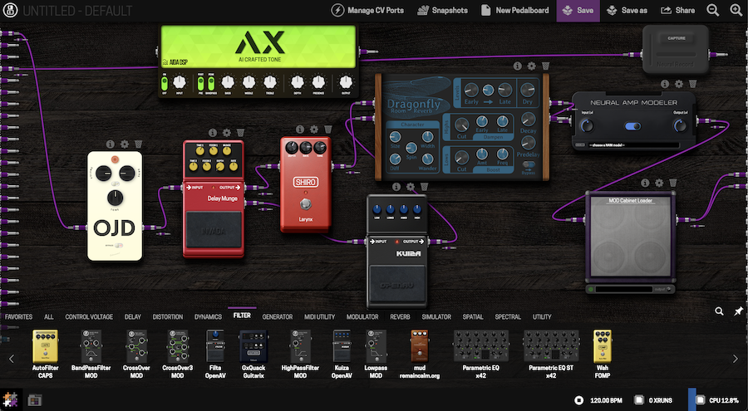Show info for MOD Cabinet Loader

click(646, 183)
